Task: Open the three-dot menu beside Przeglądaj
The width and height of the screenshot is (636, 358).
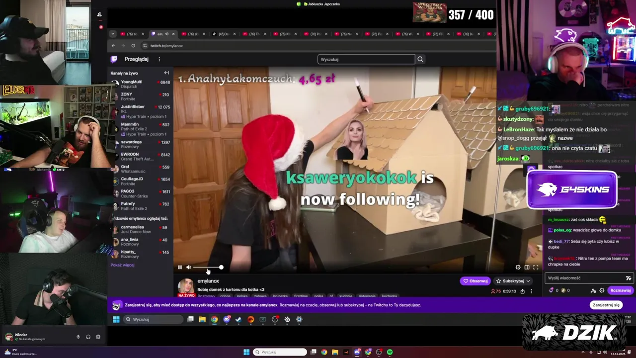Action: (159, 59)
